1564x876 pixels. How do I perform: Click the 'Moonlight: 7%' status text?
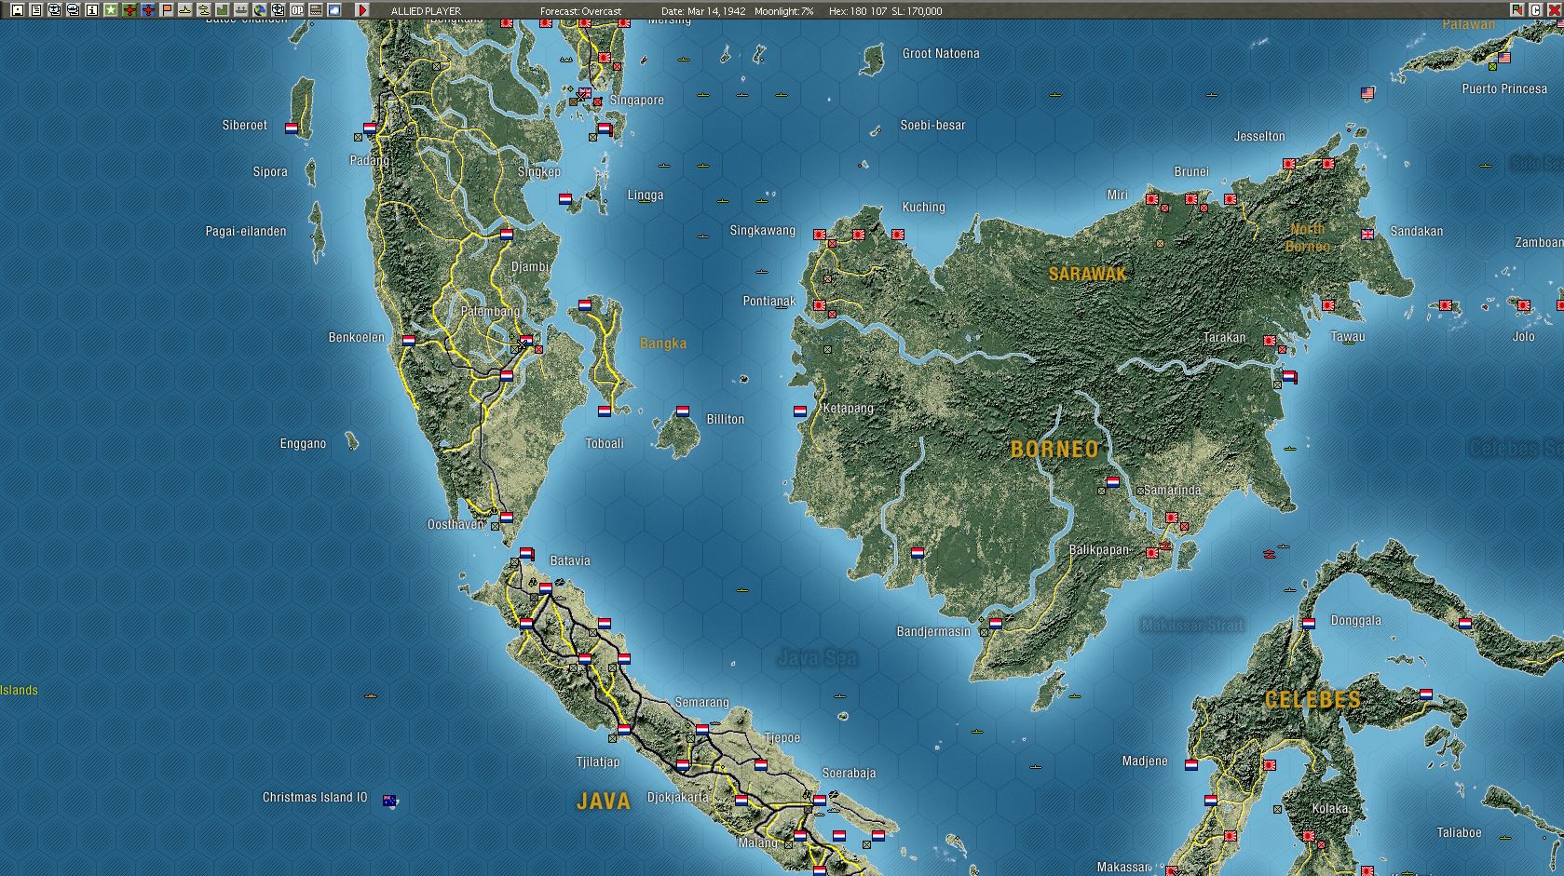(783, 11)
